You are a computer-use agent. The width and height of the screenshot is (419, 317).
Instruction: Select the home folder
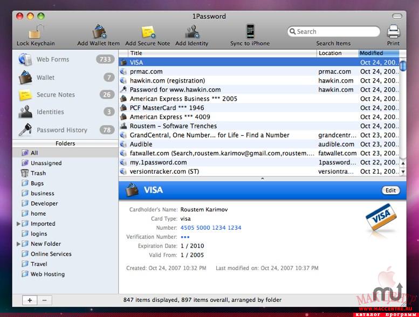pos(65,213)
